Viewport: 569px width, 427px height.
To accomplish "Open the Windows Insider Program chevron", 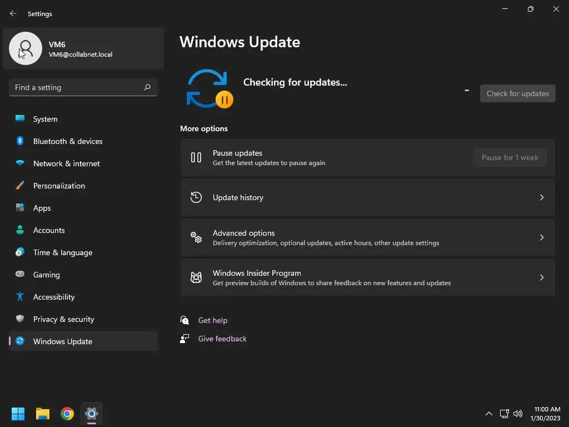I will point(541,277).
